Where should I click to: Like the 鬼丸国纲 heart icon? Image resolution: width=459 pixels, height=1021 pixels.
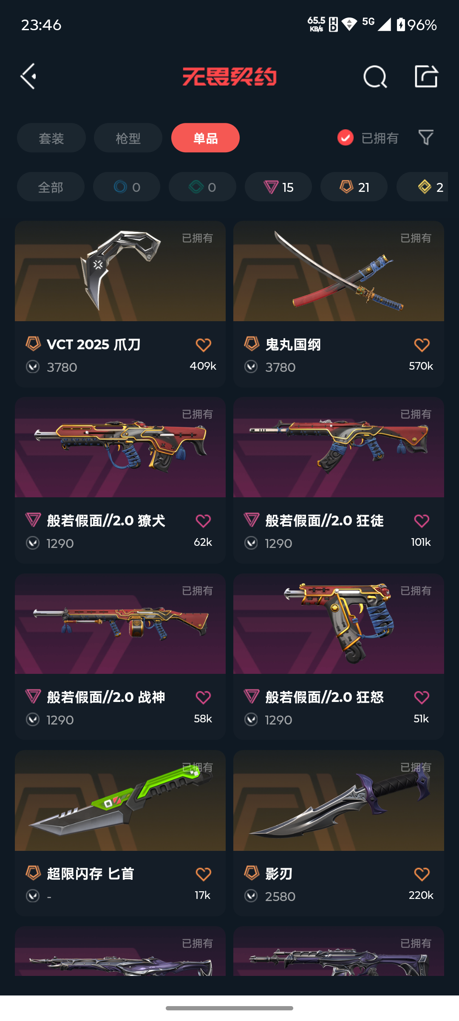tap(422, 345)
